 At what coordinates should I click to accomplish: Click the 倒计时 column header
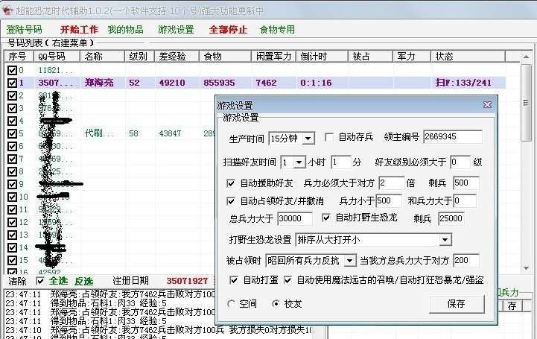click(322, 56)
